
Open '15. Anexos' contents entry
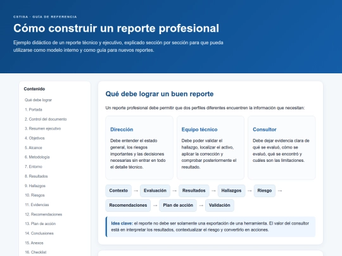tap(34, 243)
